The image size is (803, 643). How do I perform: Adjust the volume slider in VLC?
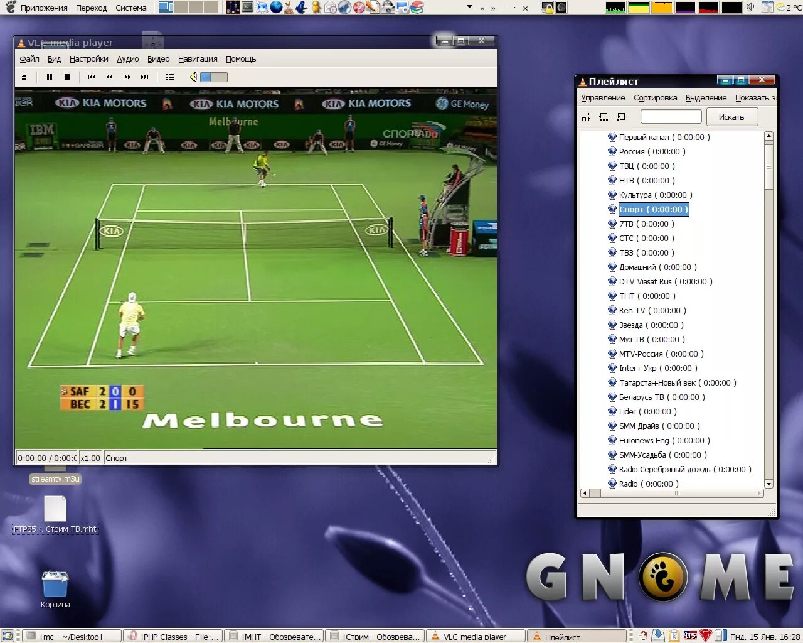pyautogui.click(x=213, y=77)
